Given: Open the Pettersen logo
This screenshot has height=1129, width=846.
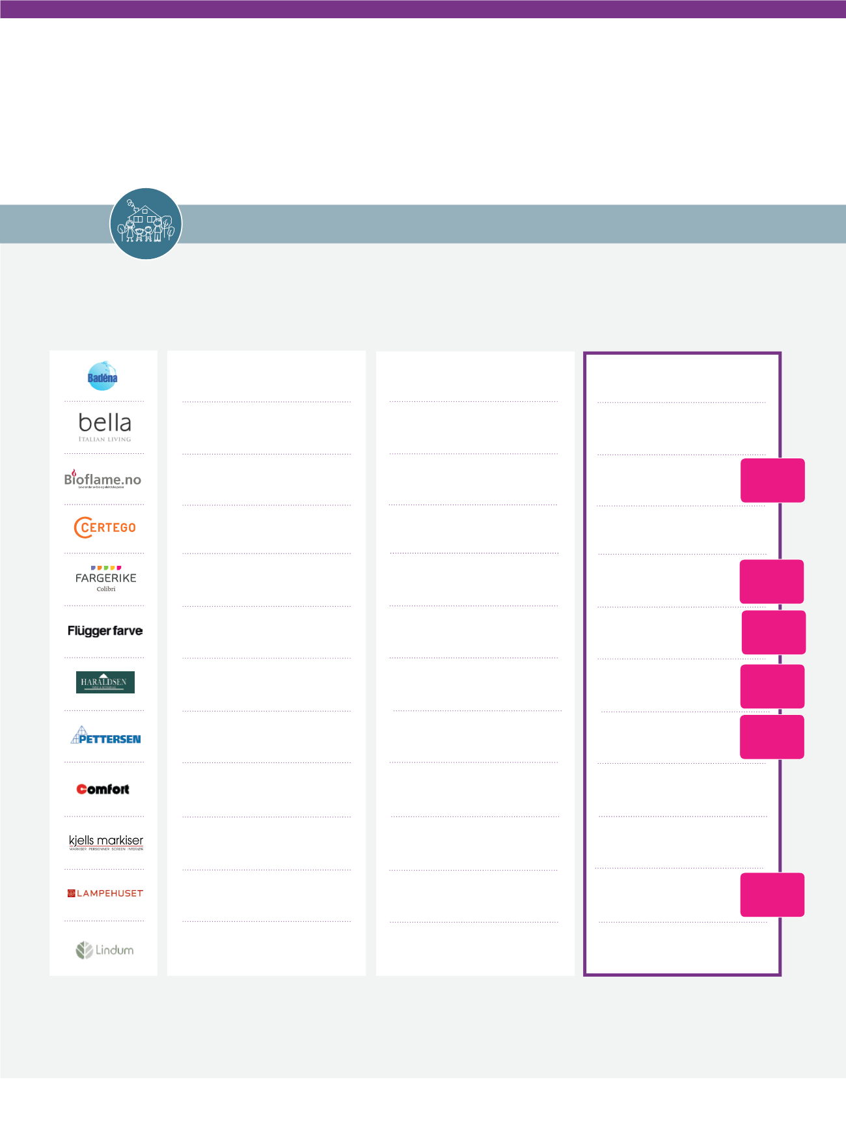Looking at the screenshot, I should [105, 736].
